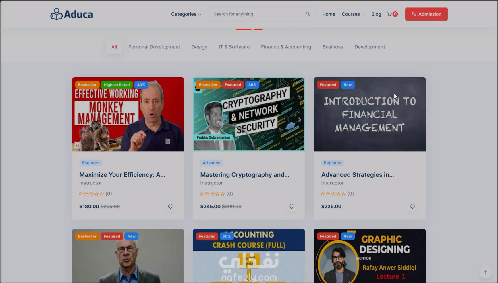
Task: Expand the Categories dropdown
Action: coord(186,14)
